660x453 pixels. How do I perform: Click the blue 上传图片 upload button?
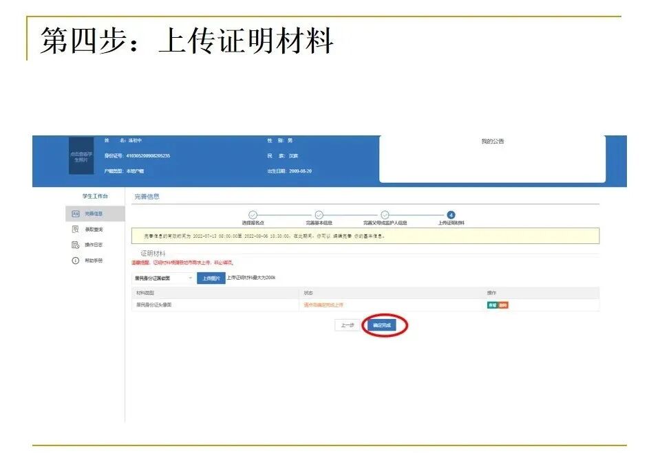pyautogui.click(x=212, y=278)
